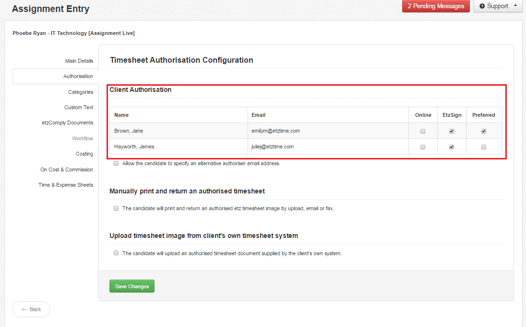Tick the manual print and return timesheet option
This screenshot has width=526, height=327.
[116, 208]
